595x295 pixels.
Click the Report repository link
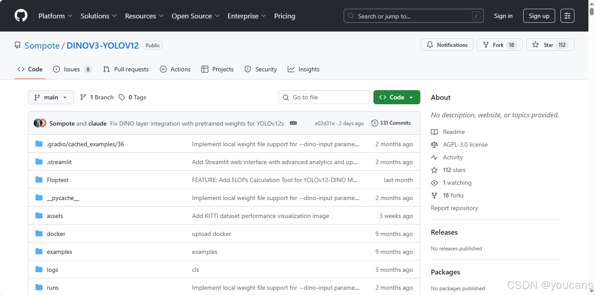454,208
